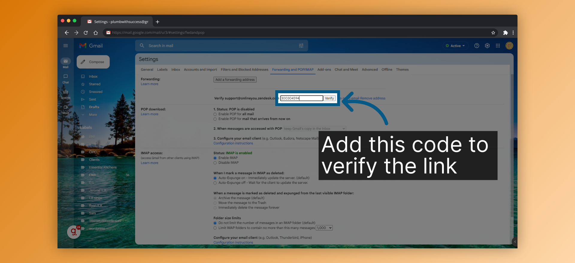Switch to Filters and Blocked Addresses tab
575x263 pixels.
244,70
